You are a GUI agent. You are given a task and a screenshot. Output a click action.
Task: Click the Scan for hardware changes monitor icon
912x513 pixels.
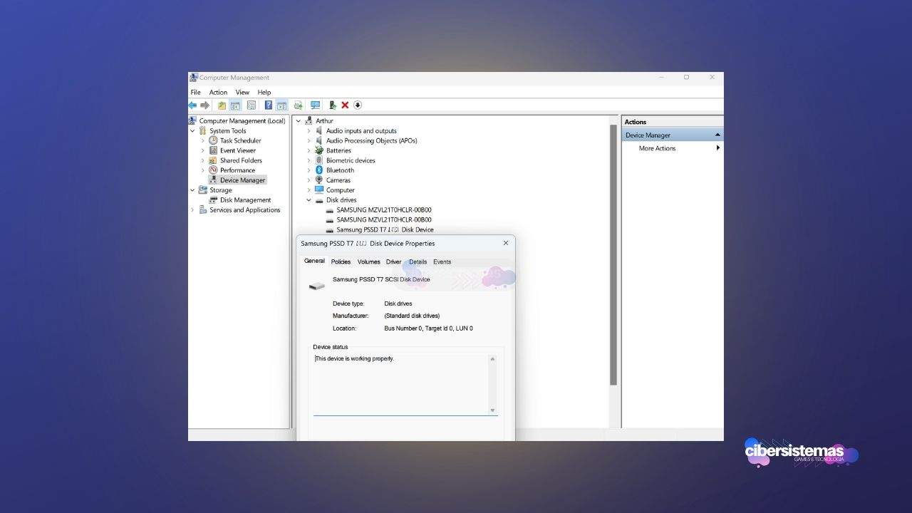[315, 105]
